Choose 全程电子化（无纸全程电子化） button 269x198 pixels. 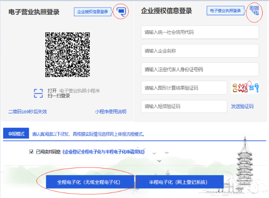point(90,182)
